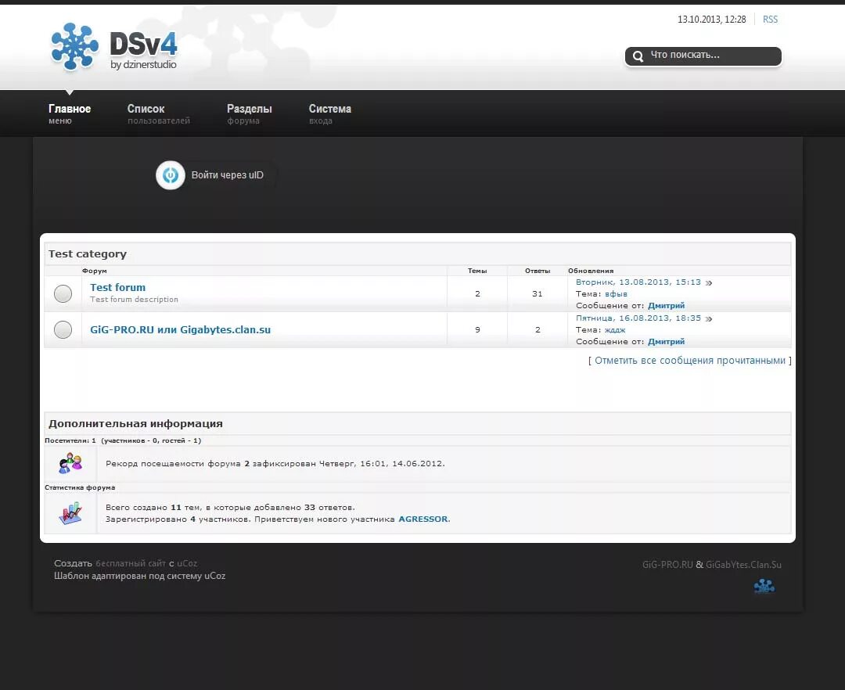Click the GiG-PRO.RU forum status circle
This screenshot has height=690, width=845.
[63, 329]
